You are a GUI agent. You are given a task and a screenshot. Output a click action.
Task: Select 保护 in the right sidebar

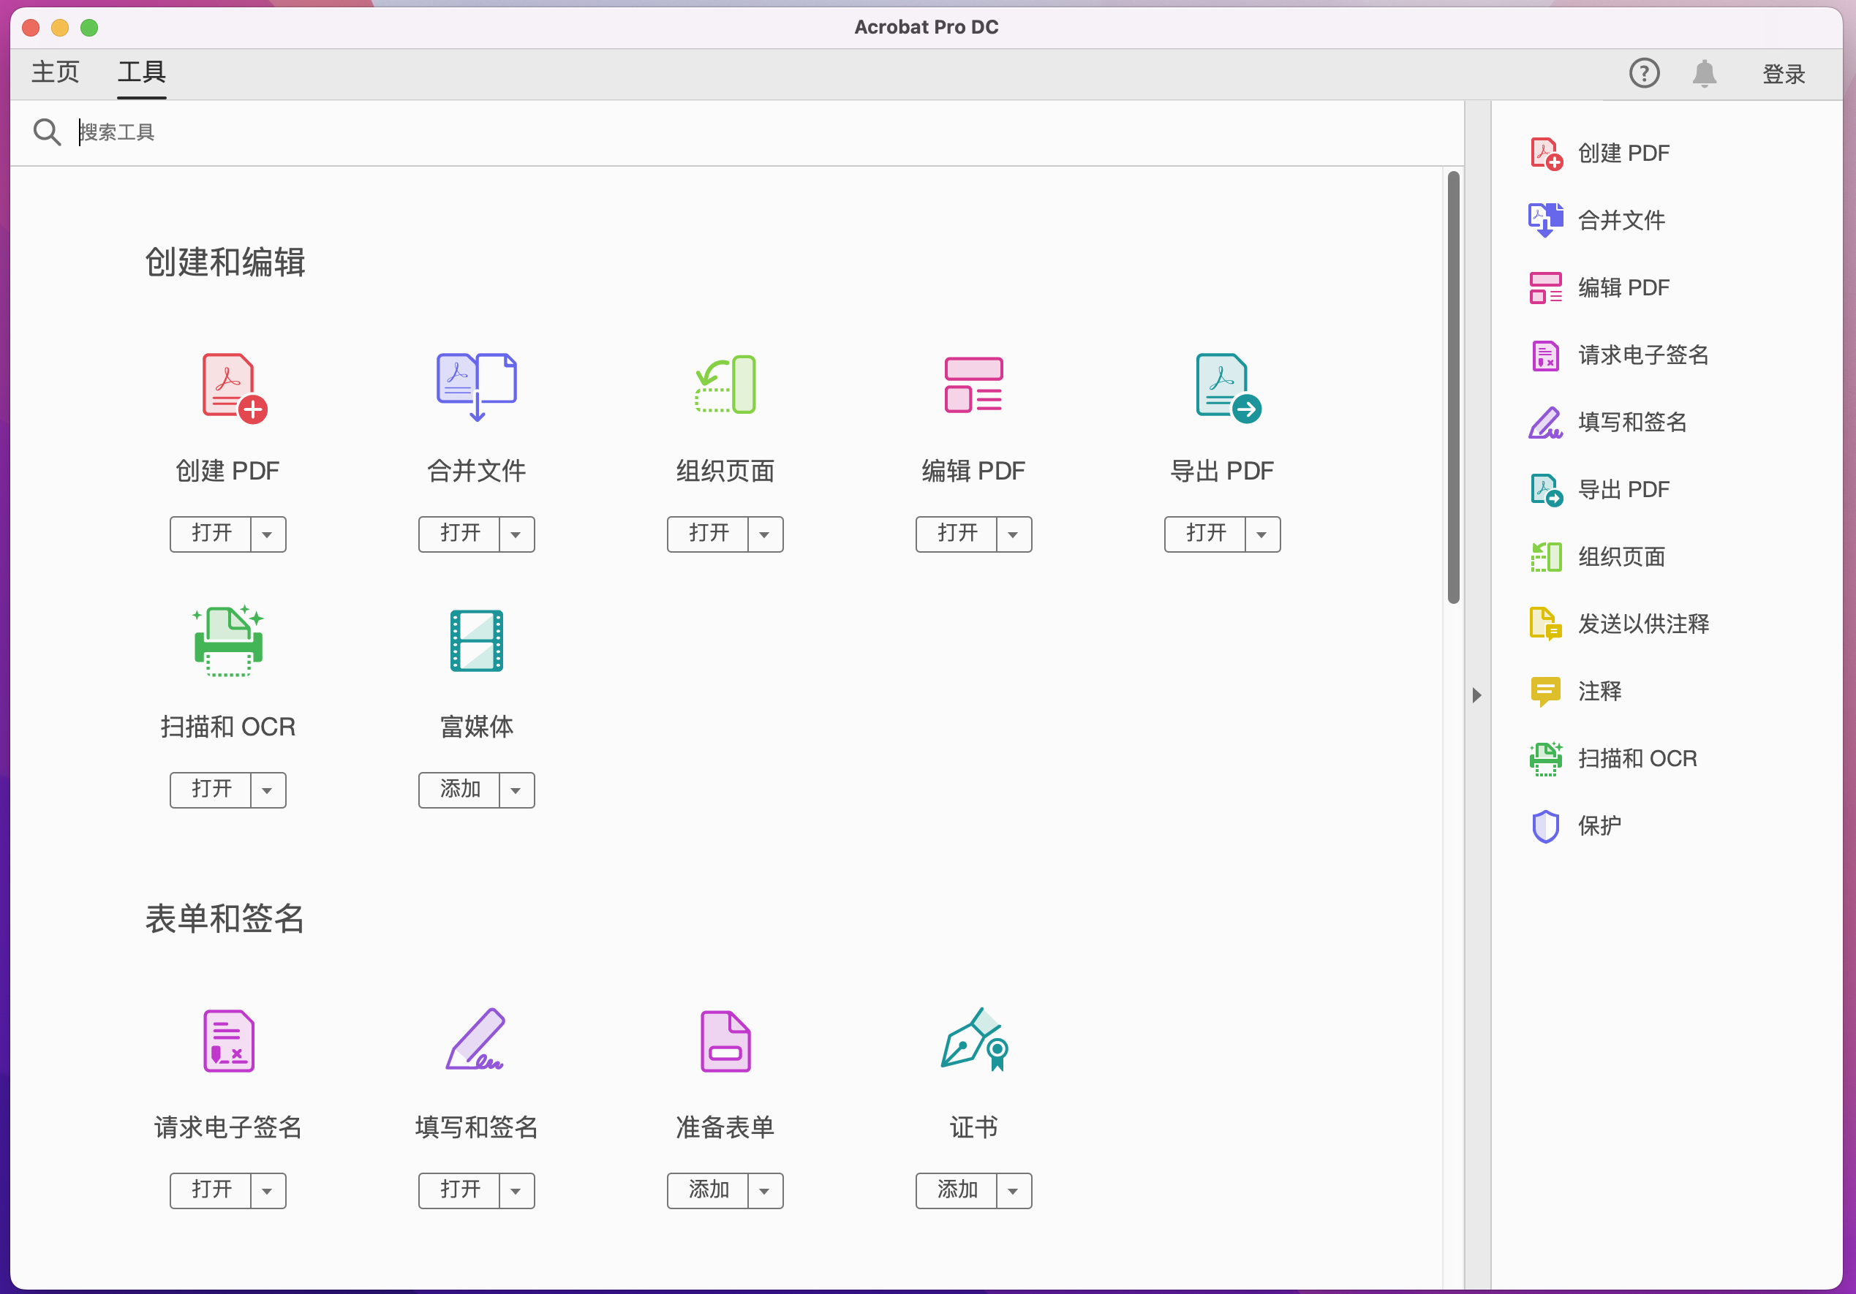1598,825
